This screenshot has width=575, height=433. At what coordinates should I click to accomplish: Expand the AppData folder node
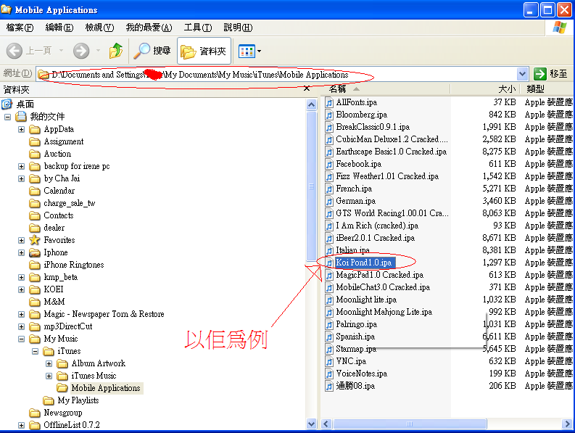coord(22,129)
